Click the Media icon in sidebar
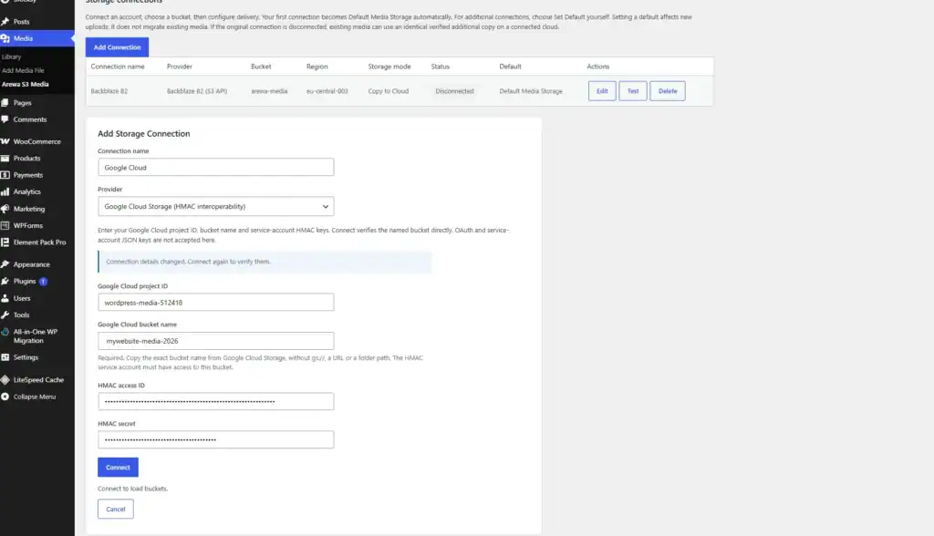Image resolution: width=934 pixels, height=536 pixels. [5, 38]
